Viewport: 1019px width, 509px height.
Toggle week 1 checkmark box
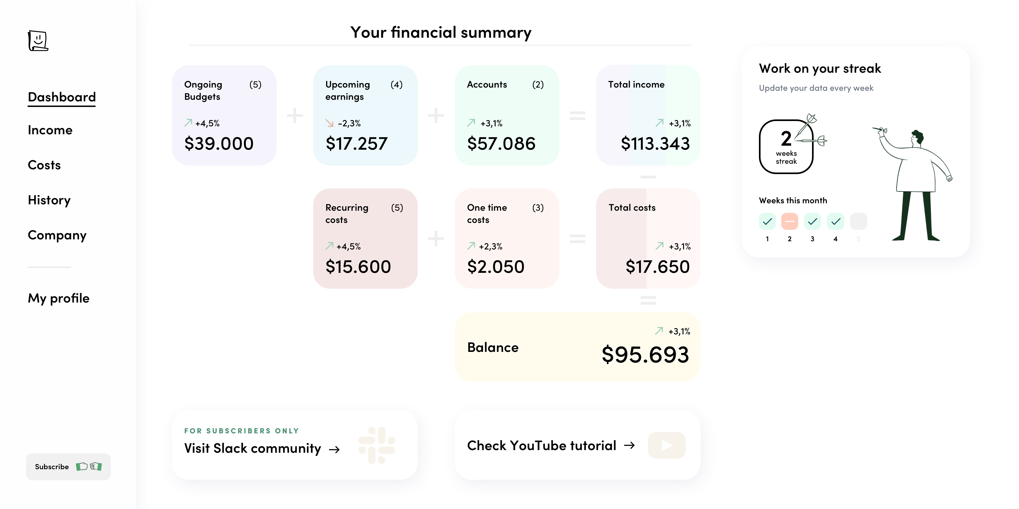click(x=767, y=221)
